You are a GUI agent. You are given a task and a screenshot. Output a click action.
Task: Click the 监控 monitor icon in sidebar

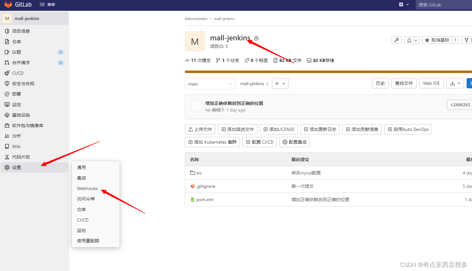pos(7,105)
